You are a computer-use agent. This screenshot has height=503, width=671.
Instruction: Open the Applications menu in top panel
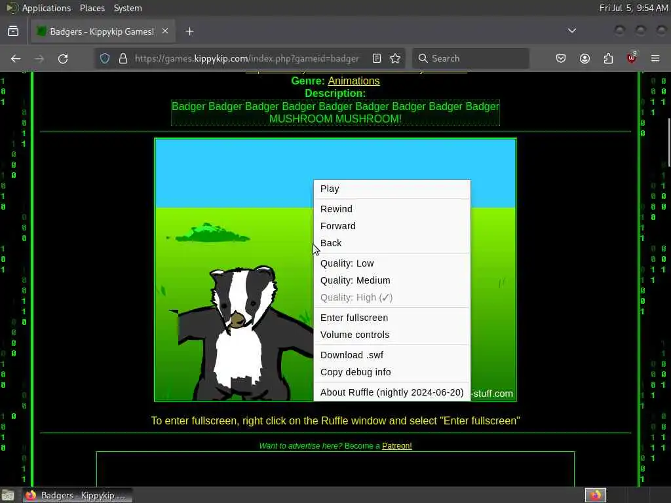pos(47,8)
